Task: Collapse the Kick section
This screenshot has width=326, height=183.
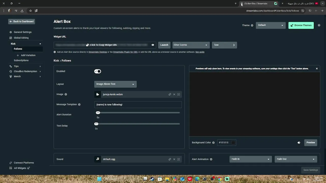Action: (x=40, y=44)
